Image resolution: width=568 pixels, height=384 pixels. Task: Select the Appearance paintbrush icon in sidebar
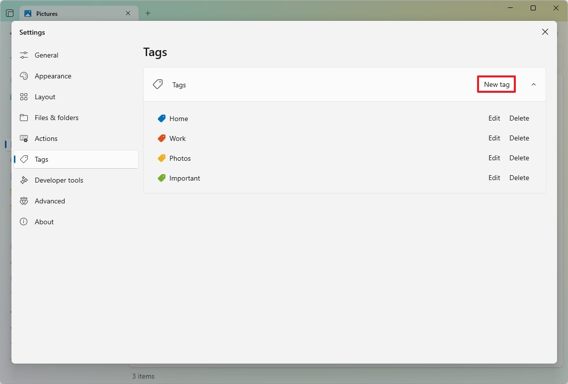coord(24,75)
